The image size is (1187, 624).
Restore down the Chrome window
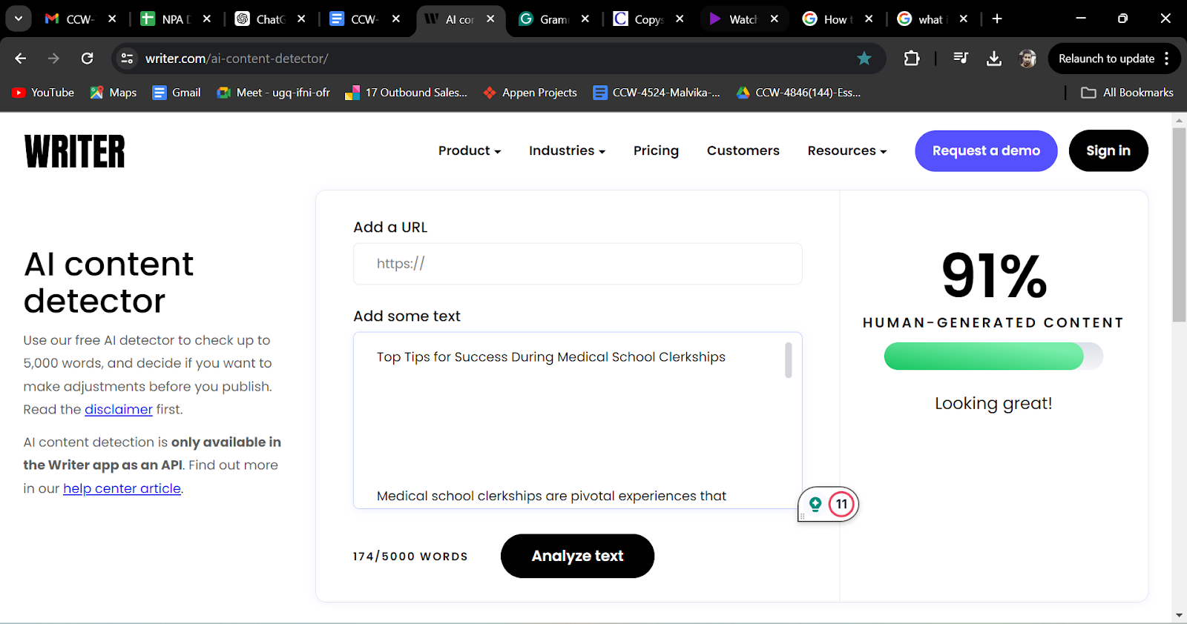1122,19
